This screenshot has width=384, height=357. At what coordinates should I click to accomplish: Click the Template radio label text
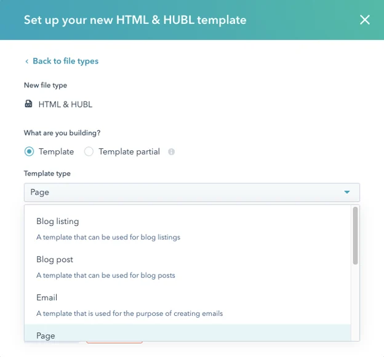tap(56, 151)
